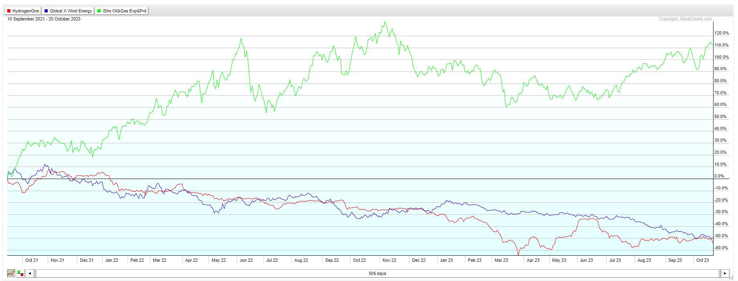Click the 0.0% label on right axis
Screen dimensions: 738x281
pos(719,176)
